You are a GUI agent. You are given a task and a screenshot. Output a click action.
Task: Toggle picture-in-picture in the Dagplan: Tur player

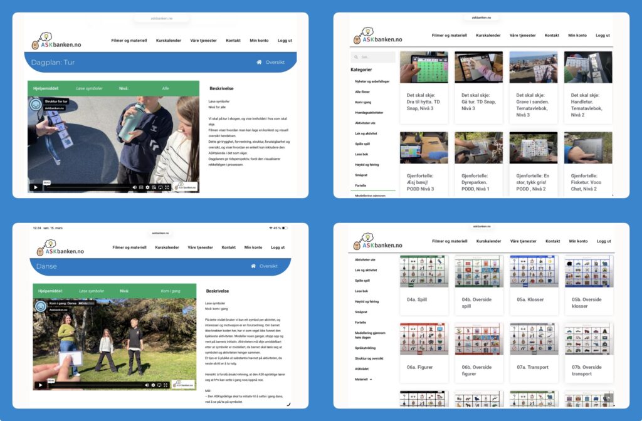pyautogui.click(x=154, y=187)
